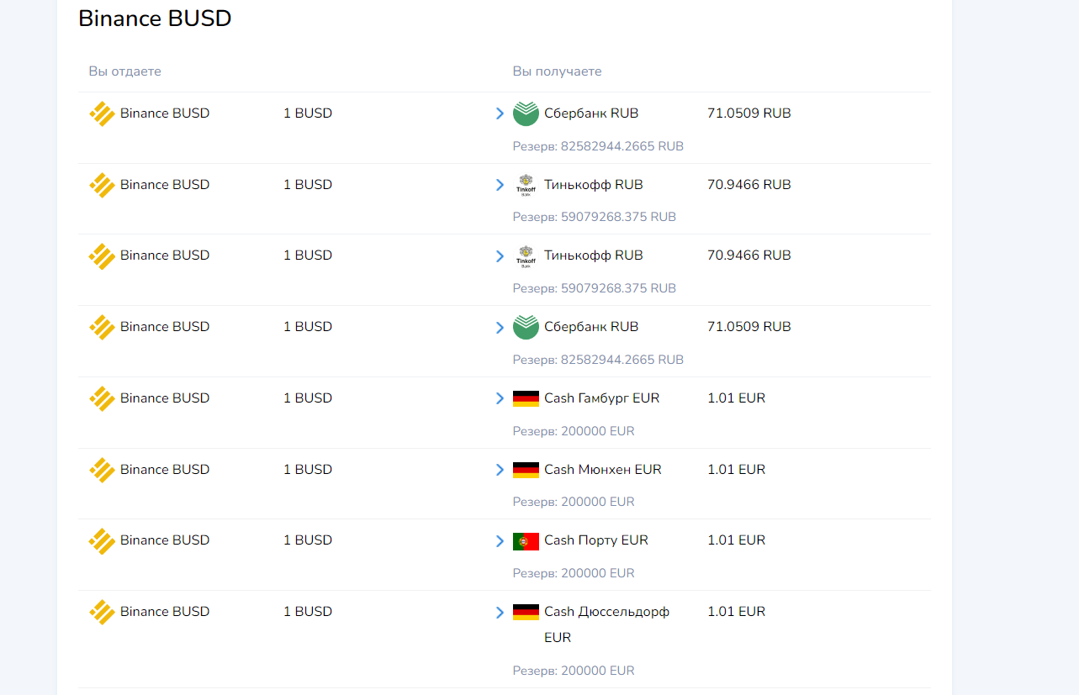Select blue chevron before Cash Гамбург EUR

tap(500, 398)
